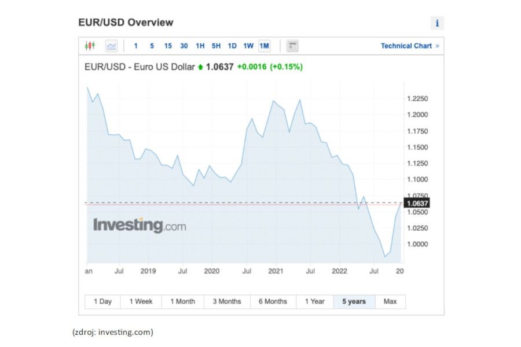Click the green up arrow beside 1.0637

[200, 67]
